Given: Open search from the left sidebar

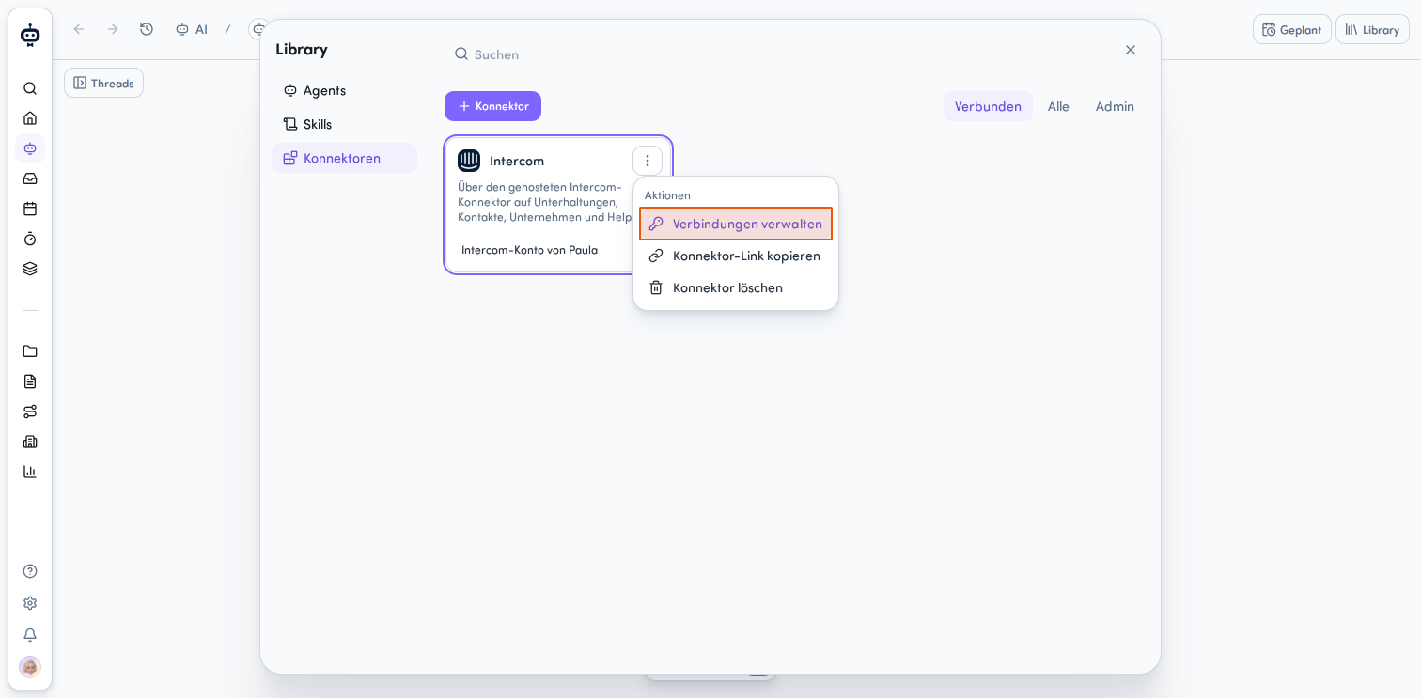Looking at the screenshot, I should pyautogui.click(x=30, y=88).
